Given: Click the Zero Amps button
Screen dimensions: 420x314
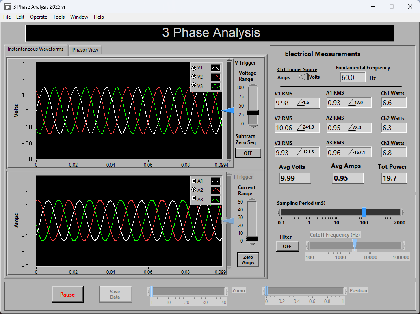Looking at the screenshot, I should (248, 260).
